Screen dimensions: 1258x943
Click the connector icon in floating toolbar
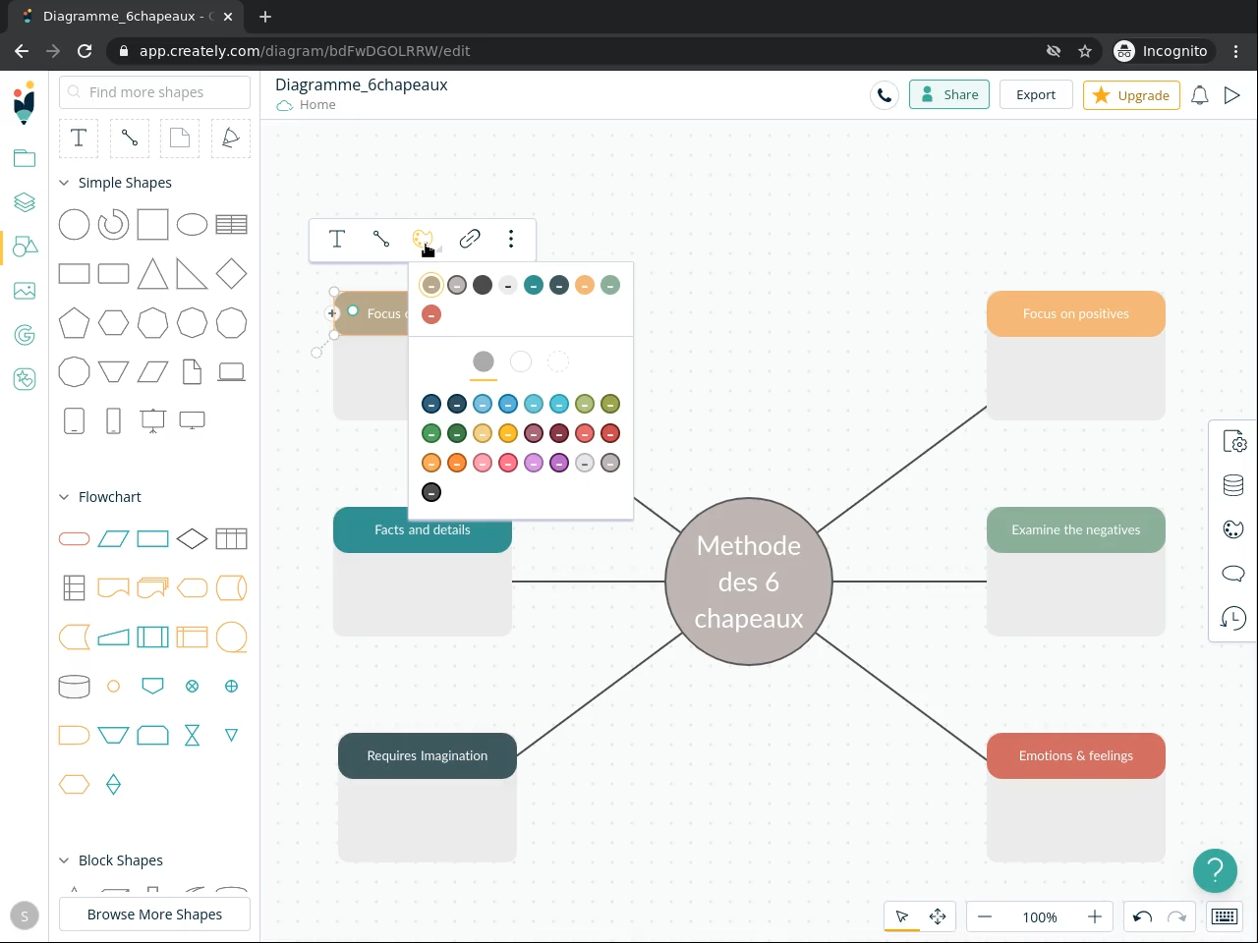[381, 239]
